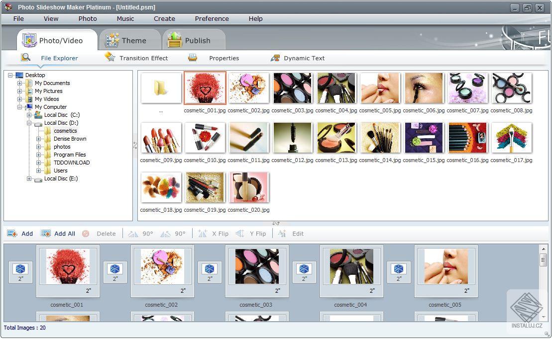Open the Properties panel

223,58
